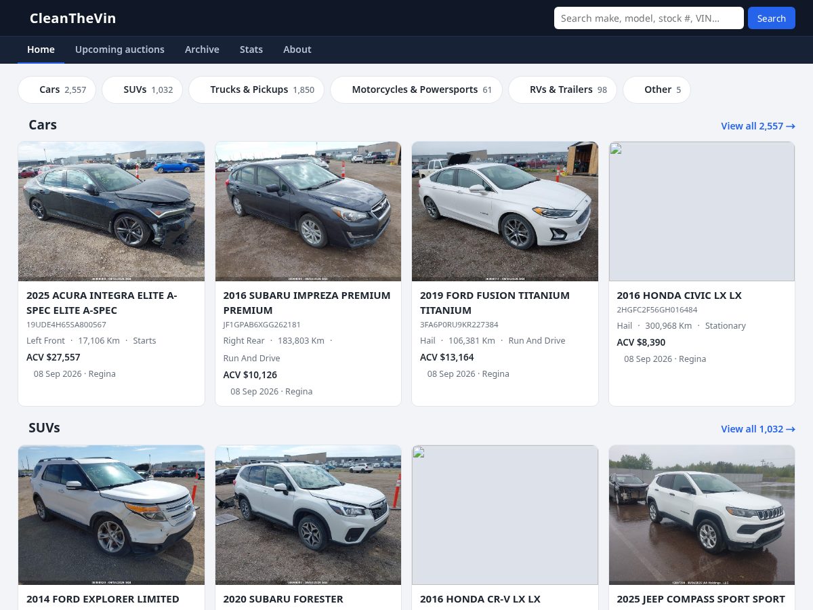This screenshot has width=813, height=610.
Task: Follow the View all 2,557 cars link
Action: [758, 126]
